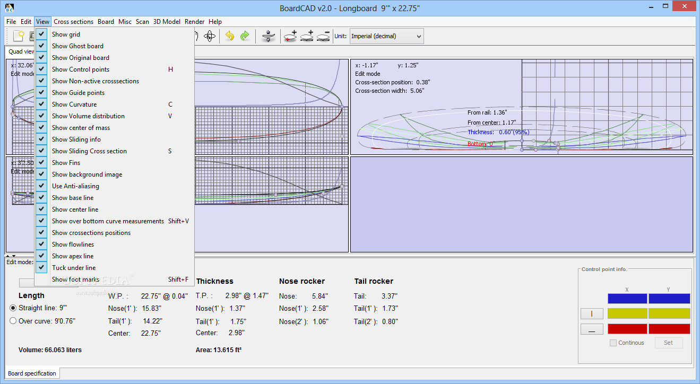Click the BoardCAD application icon in title bar
Image resolution: width=700 pixels, height=384 pixels.
click(x=8, y=8)
